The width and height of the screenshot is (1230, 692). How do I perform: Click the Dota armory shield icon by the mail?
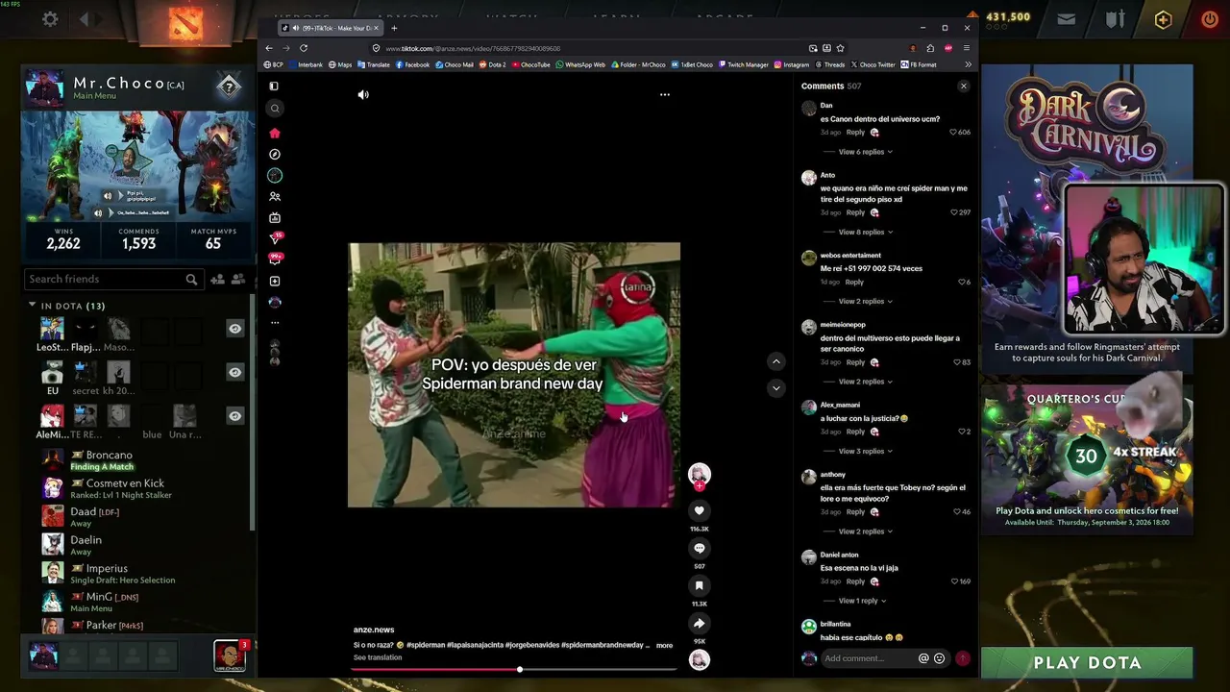(x=1115, y=19)
